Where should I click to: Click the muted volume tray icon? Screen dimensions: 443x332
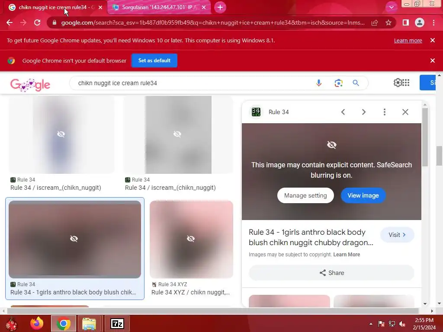tap(402, 324)
